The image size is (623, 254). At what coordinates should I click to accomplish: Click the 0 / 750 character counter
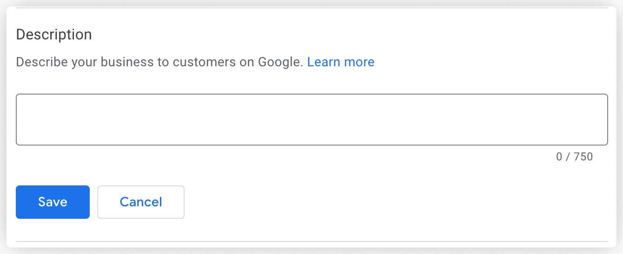[574, 157]
